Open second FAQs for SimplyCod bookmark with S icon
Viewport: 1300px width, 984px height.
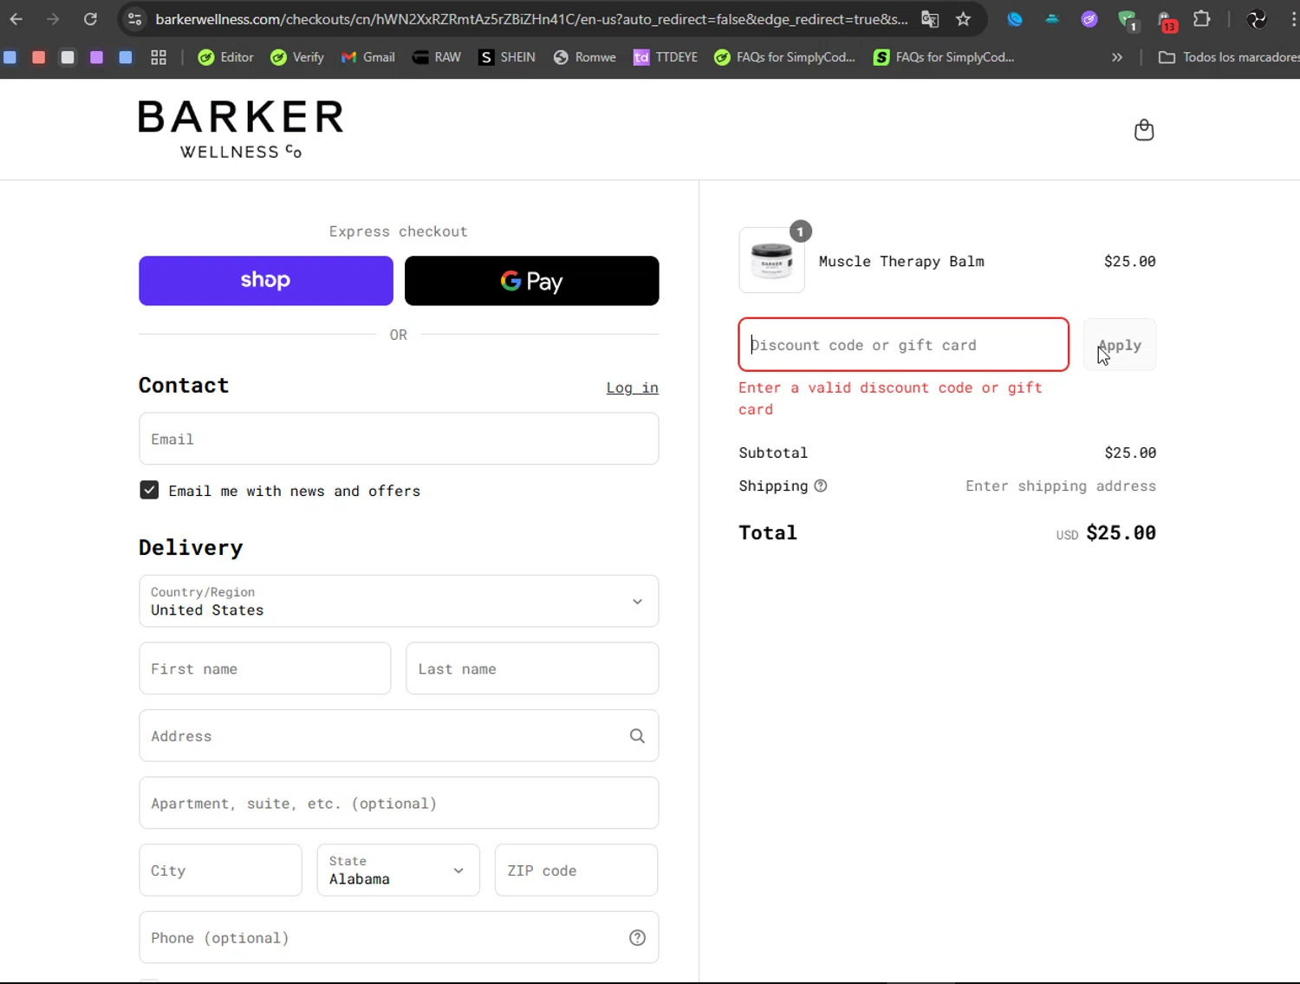(944, 57)
